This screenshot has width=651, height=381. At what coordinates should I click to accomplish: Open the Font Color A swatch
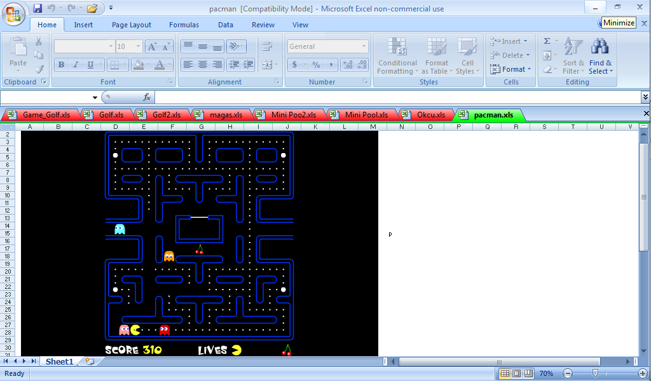point(160,65)
